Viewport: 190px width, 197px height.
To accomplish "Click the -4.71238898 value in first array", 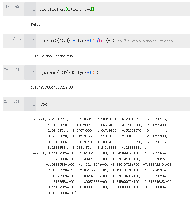I will coord(56,125).
